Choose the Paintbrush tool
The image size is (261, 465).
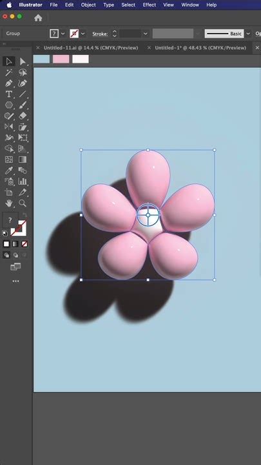(x=23, y=105)
